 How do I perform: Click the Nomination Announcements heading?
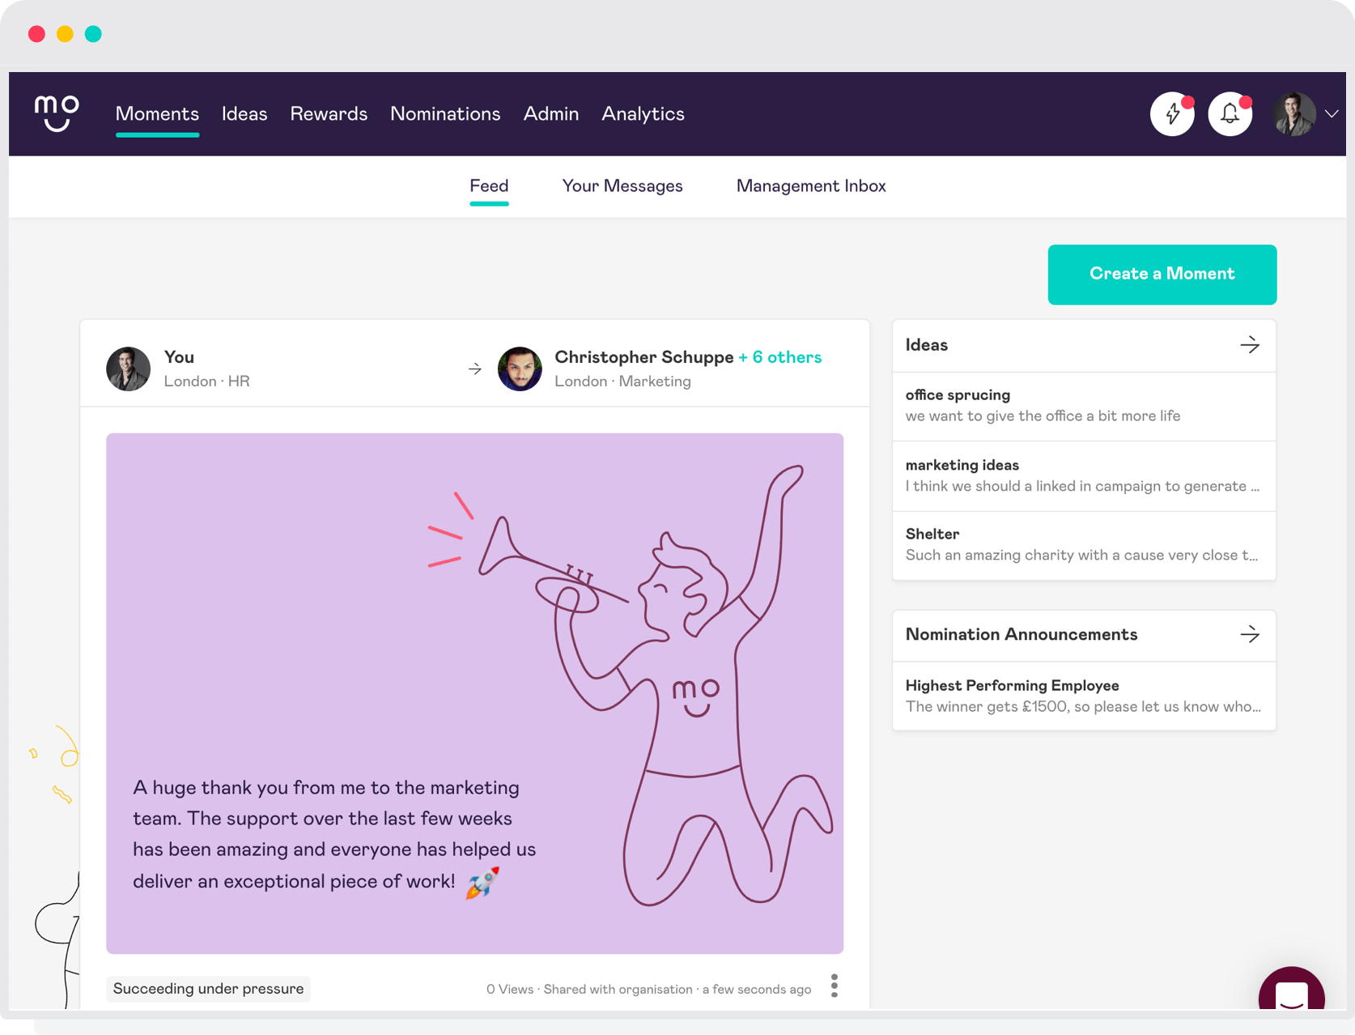tap(1022, 634)
